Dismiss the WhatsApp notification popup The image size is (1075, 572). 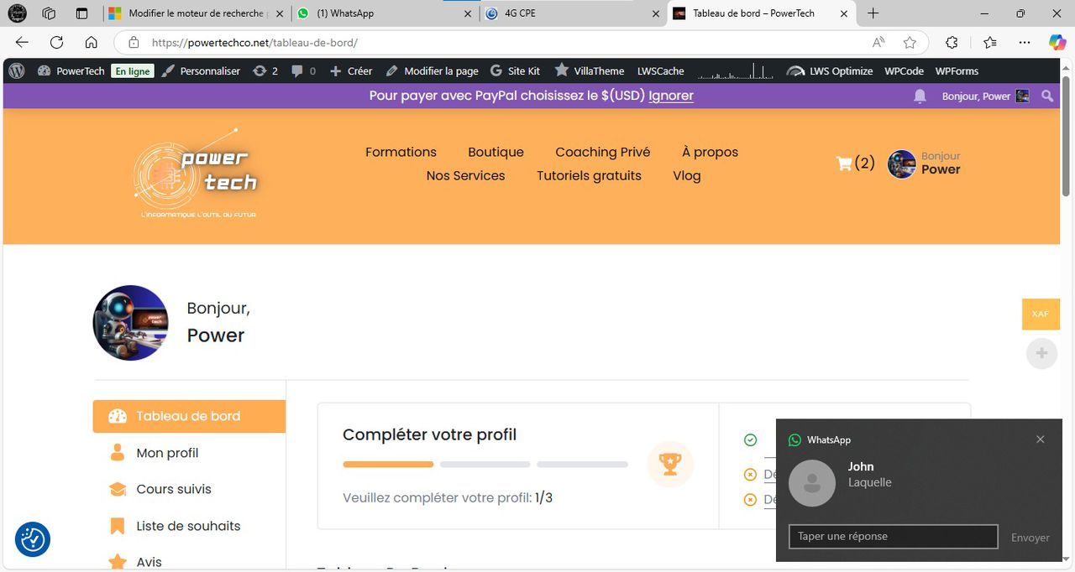1040,439
